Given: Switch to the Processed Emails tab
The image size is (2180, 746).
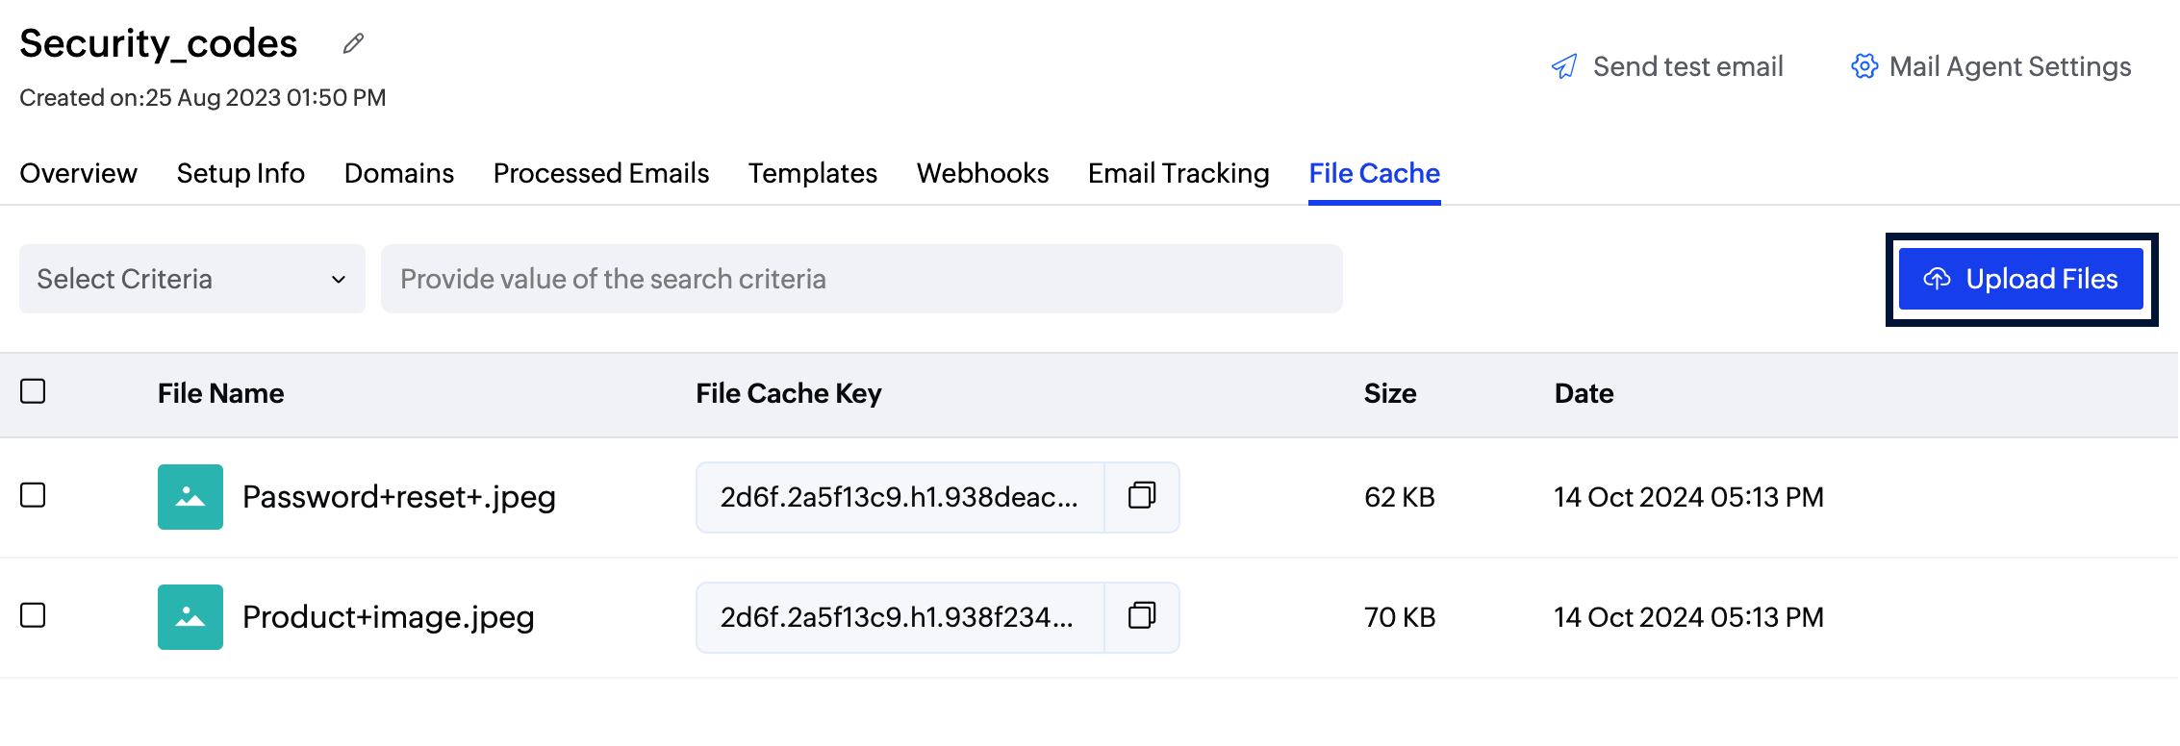Looking at the screenshot, I should (x=601, y=173).
